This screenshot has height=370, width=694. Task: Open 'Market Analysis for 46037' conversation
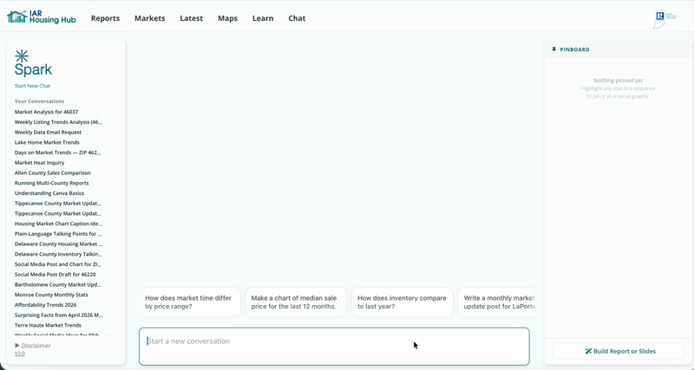coord(46,112)
